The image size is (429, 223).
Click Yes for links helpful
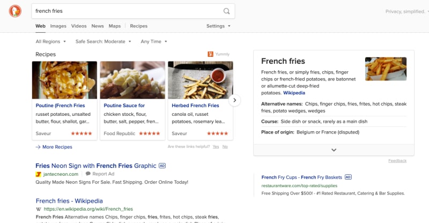216,147
